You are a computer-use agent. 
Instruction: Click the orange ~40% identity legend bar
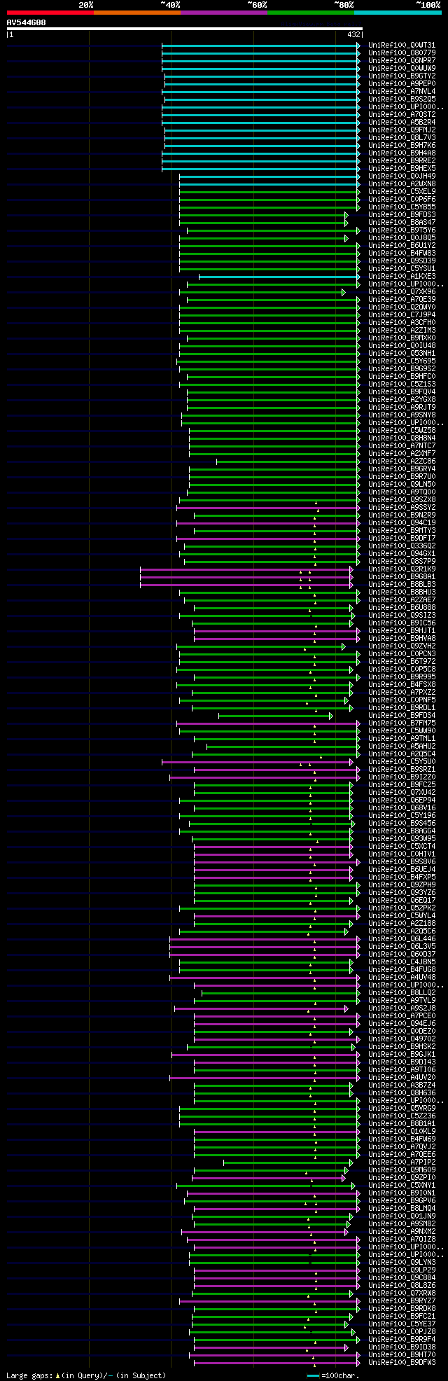(x=137, y=12)
